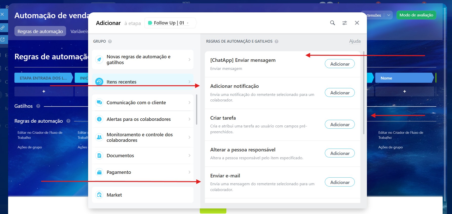
Task: Open the Comunicação com o cliente group
Action: 143,102
